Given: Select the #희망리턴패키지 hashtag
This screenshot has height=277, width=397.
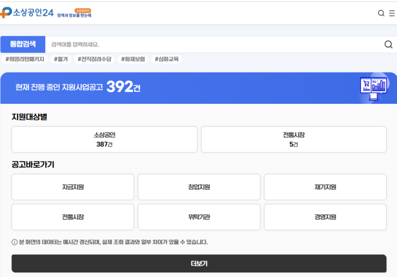Looking at the screenshot, I should coord(24,59).
